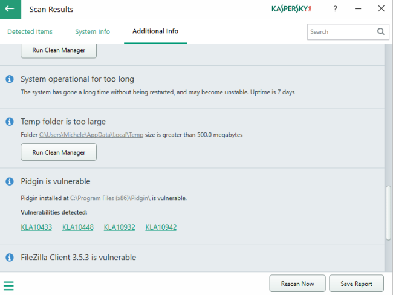
Task: Click the Pidgin is vulnerable heading
Action: 56,181
